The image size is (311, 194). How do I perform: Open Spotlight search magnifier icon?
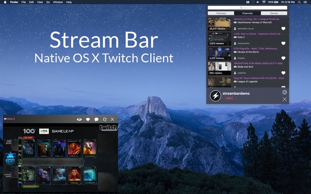[299, 2]
